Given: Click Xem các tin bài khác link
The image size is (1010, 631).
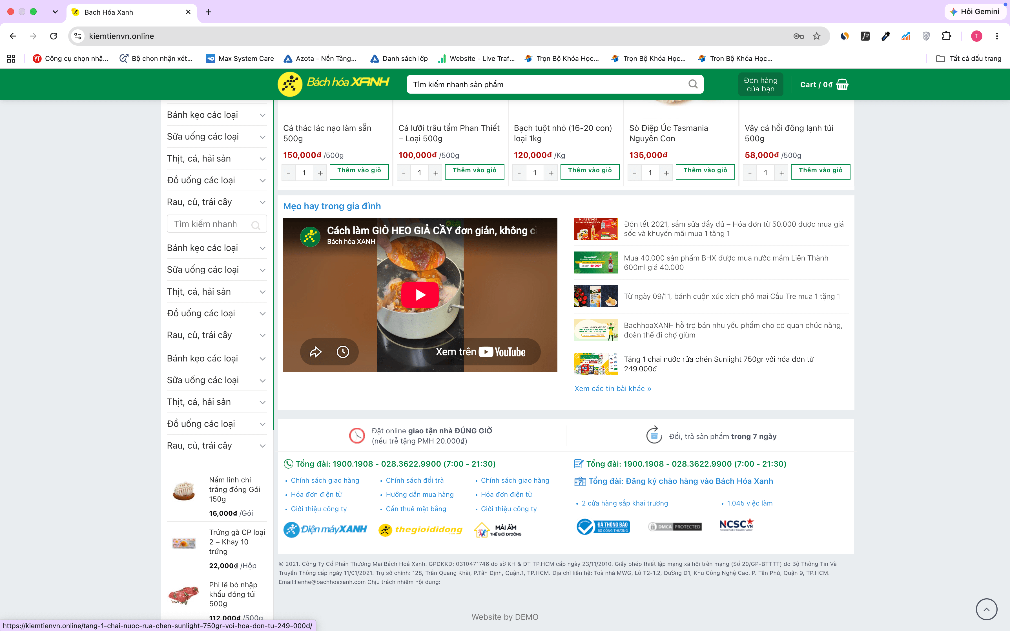Looking at the screenshot, I should (x=613, y=389).
